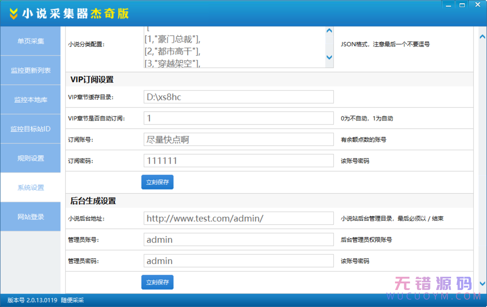
Task: Click the VIP章节缓存目录 input field
Action: click(238, 97)
